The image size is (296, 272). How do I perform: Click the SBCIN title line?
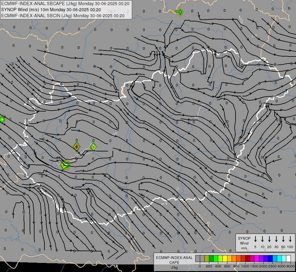63,16
